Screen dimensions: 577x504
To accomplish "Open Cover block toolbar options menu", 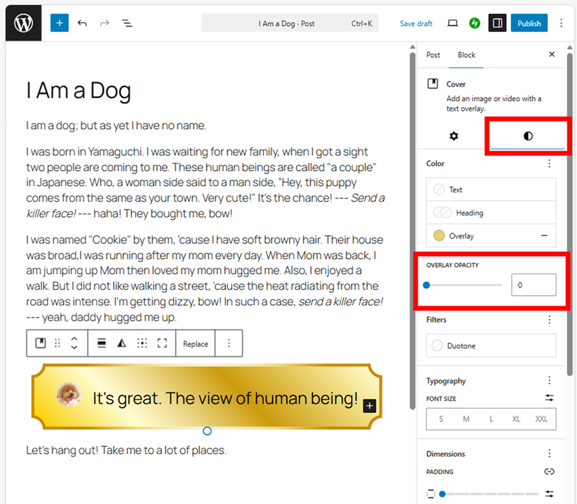I will [229, 343].
